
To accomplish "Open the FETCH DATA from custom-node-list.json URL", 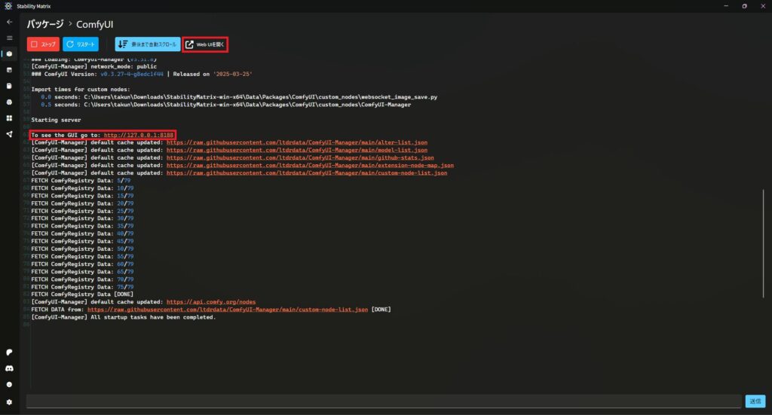I will click(x=228, y=310).
